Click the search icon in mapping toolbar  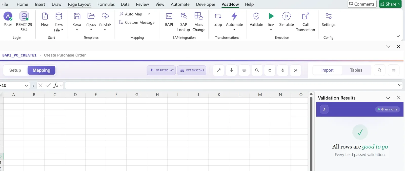click(x=257, y=70)
